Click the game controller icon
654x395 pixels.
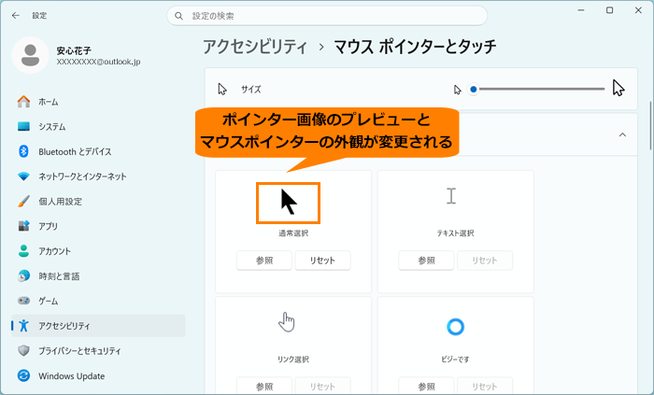pos(23,301)
